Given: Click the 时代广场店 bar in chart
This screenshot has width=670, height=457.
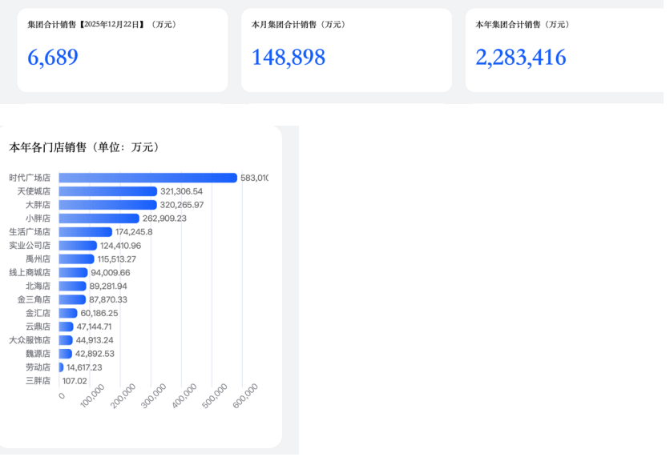Looking at the screenshot, I should [x=148, y=179].
